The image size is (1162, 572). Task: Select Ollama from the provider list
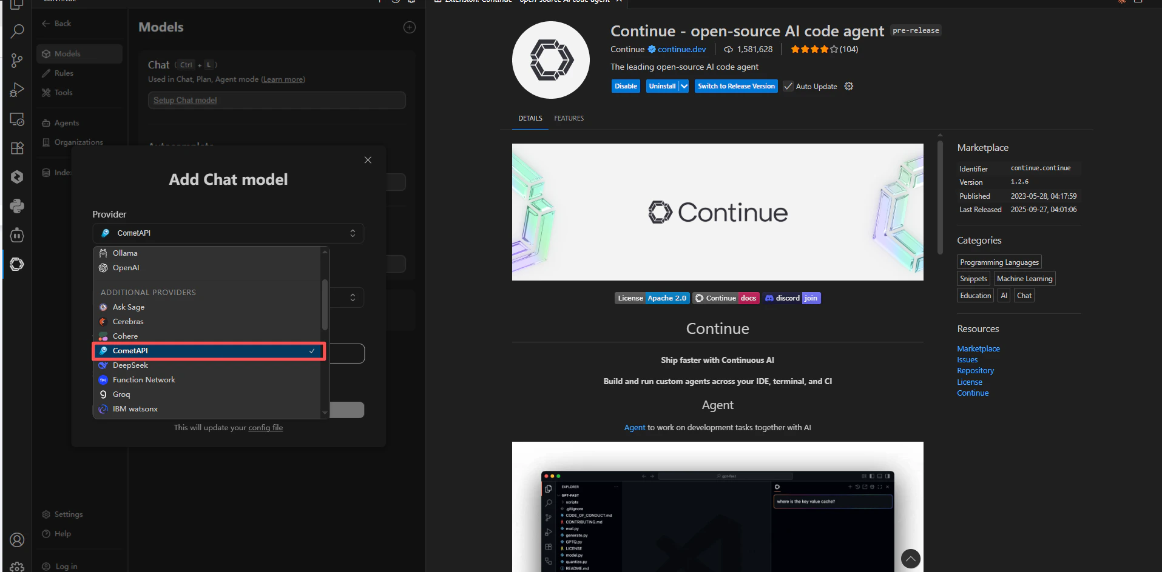(124, 253)
